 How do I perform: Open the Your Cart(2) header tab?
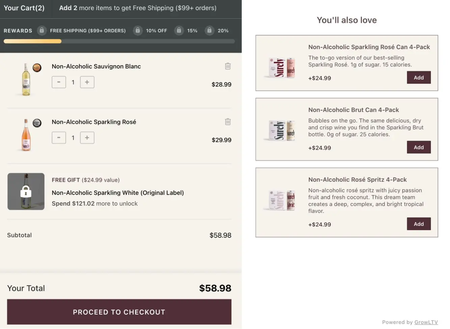(x=24, y=8)
